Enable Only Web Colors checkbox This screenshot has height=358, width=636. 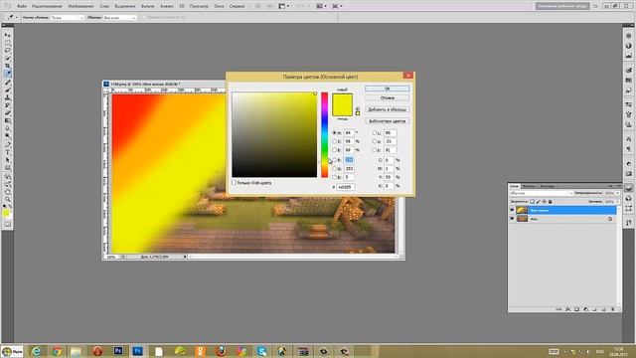click(x=235, y=183)
